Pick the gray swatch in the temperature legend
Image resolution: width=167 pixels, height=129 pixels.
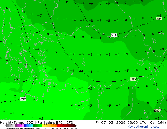(8, 126)
